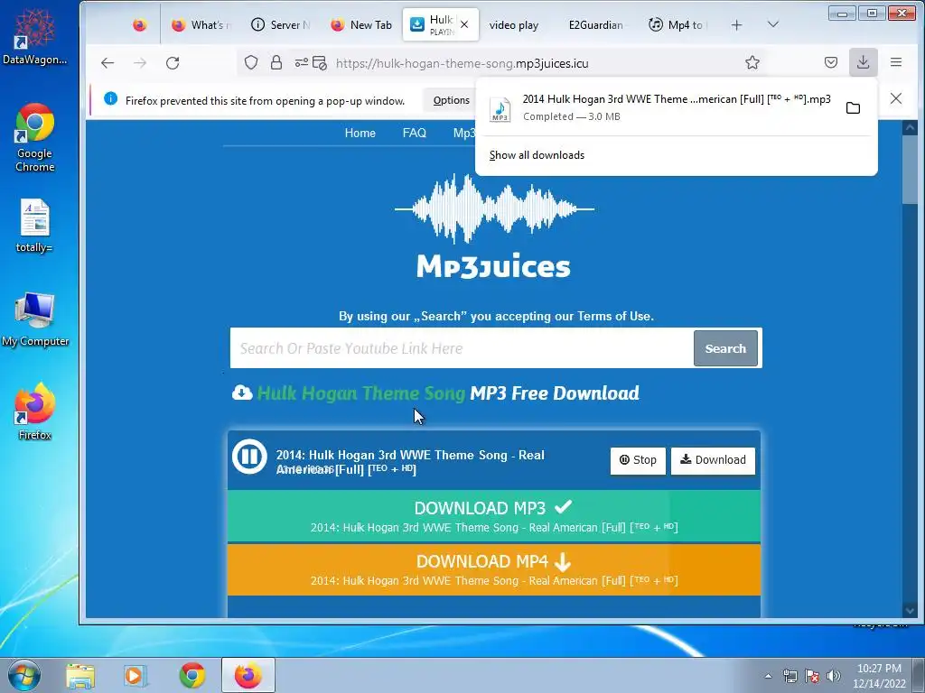This screenshot has height=693, width=925.
Task: Click the page scrollbar up arrow
Action: [910, 127]
